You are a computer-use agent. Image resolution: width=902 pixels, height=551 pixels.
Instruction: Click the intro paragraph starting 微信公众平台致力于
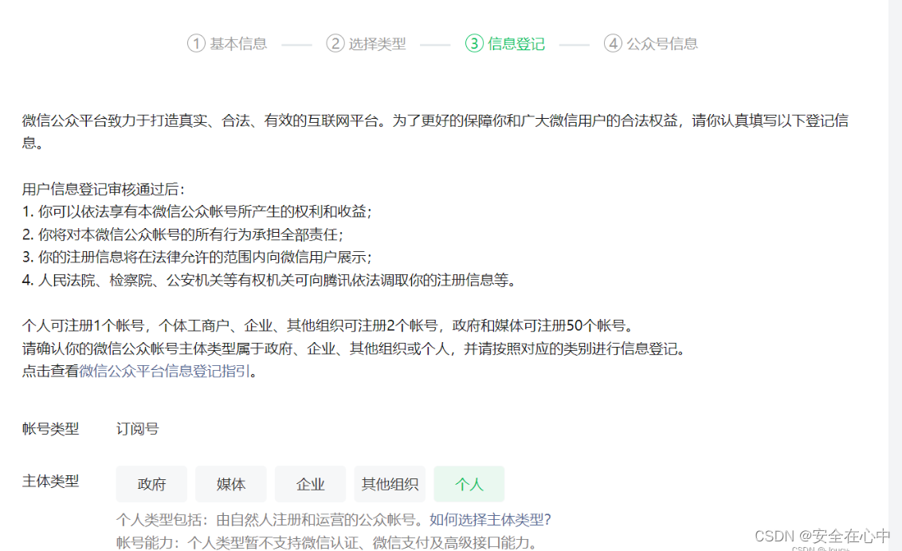(x=436, y=132)
